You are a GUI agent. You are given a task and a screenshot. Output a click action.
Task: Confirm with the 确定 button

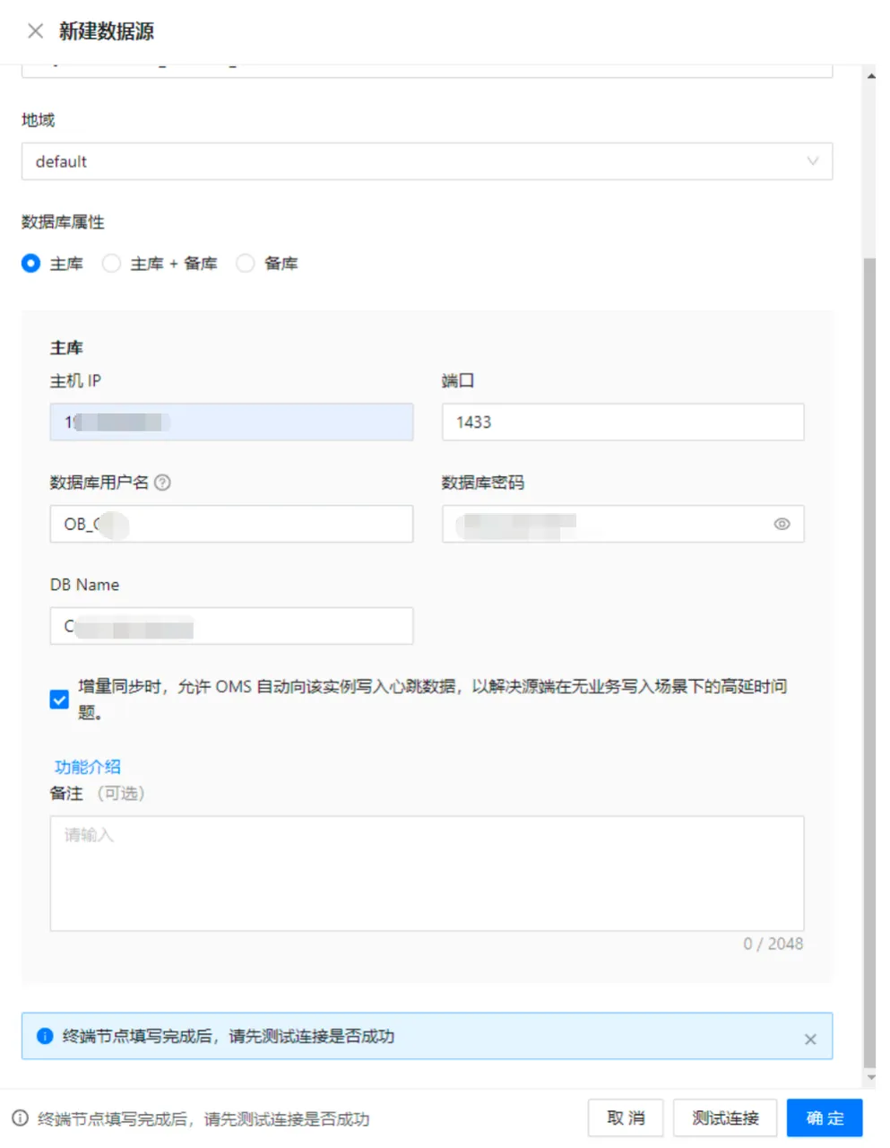pos(825,1118)
